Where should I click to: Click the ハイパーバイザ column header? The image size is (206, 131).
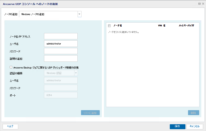[x=186, y=26]
